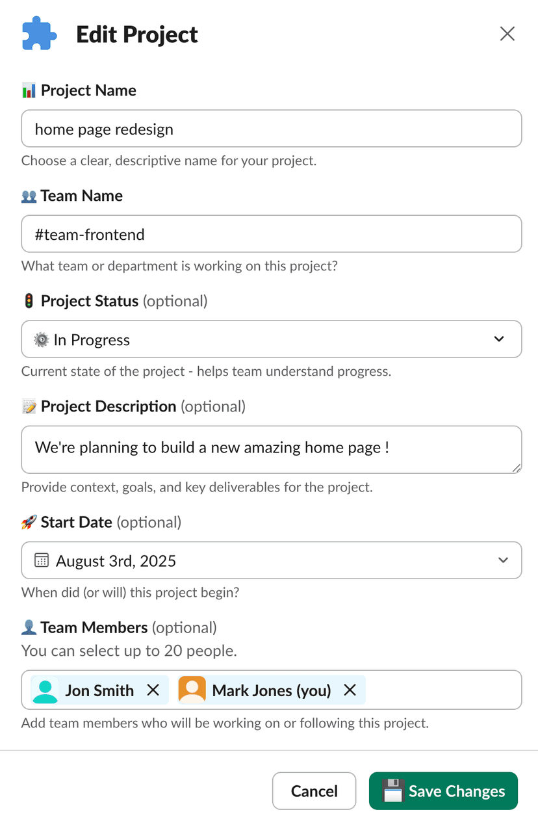
Task: Click the calendar icon in Start Date
Action: pos(42,560)
